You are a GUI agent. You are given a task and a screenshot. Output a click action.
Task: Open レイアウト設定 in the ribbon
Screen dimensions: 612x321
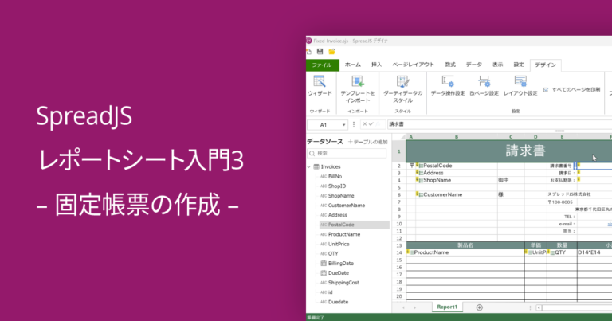520,86
